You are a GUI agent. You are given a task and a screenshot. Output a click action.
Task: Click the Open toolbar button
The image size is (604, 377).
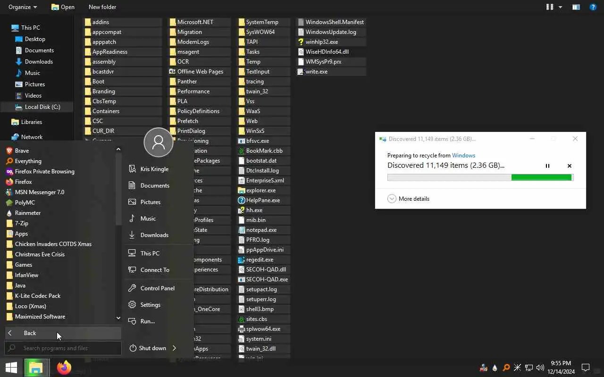(x=63, y=7)
